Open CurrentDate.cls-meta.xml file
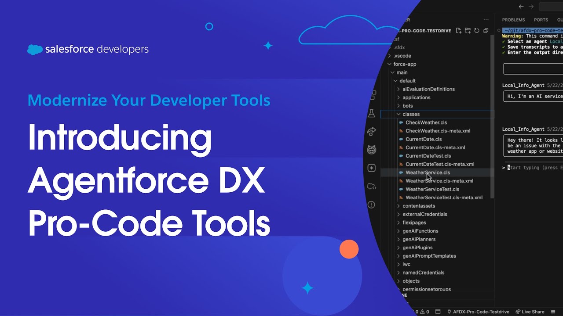This screenshot has width=563, height=316. click(435, 147)
